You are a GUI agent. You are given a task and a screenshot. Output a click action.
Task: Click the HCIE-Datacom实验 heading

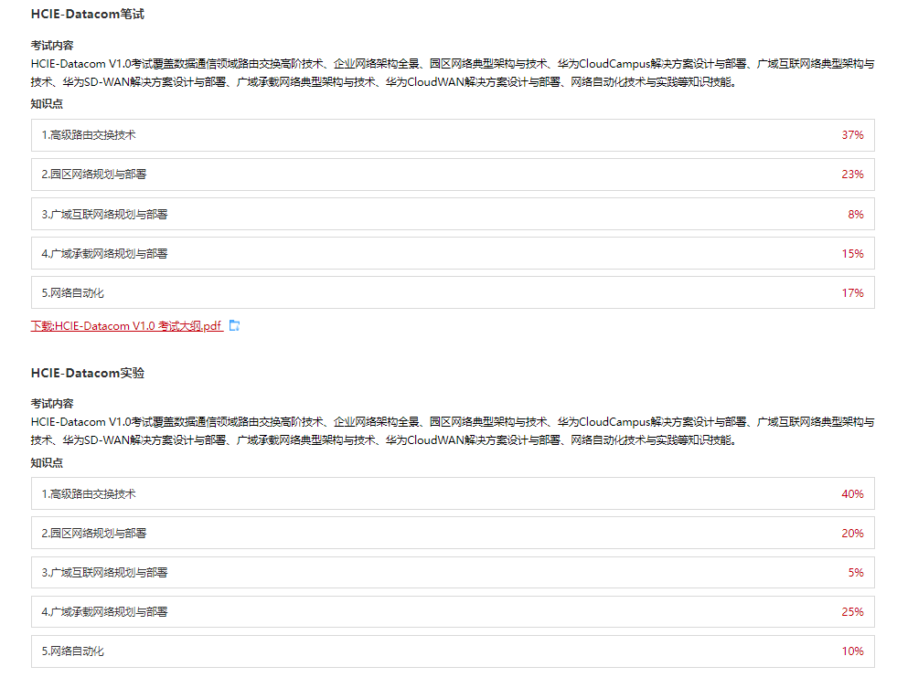[88, 373]
